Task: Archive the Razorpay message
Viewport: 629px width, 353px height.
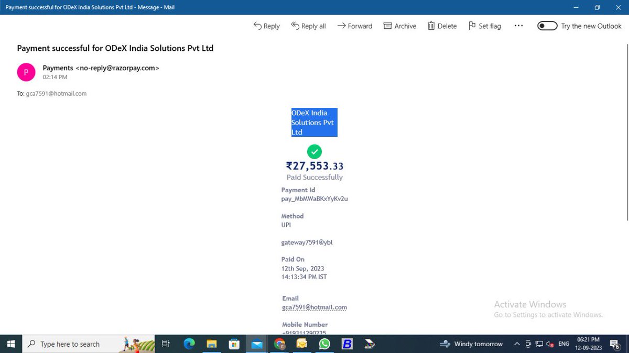Action: [x=400, y=26]
